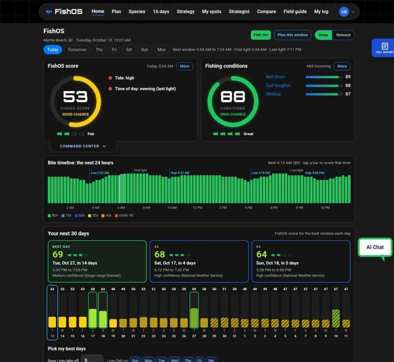The height and width of the screenshot is (362, 394).
Task: Select the Today day pill
Action: coord(53,50)
